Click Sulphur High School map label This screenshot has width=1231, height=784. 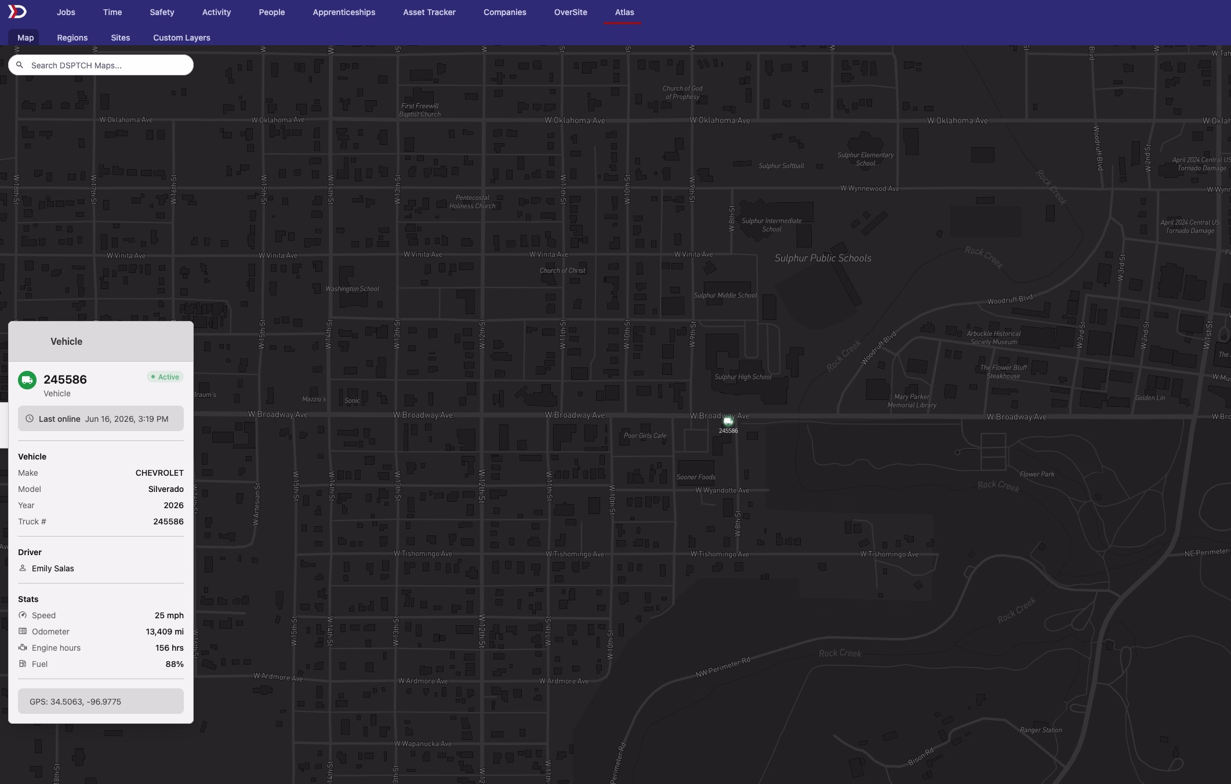coord(743,377)
